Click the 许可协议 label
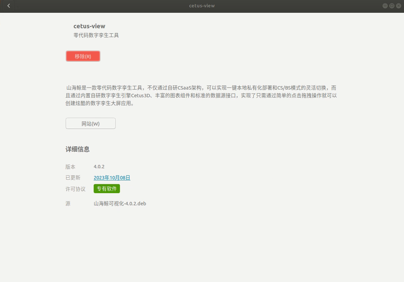 coord(75,189)
